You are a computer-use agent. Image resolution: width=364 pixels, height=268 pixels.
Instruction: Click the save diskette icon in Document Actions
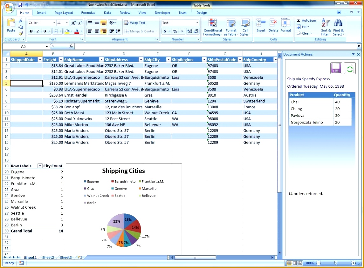tap(336, 68)
